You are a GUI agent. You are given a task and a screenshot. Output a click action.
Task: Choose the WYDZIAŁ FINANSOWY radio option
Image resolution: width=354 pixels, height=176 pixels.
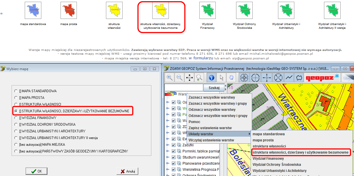[x=16, y=118]
